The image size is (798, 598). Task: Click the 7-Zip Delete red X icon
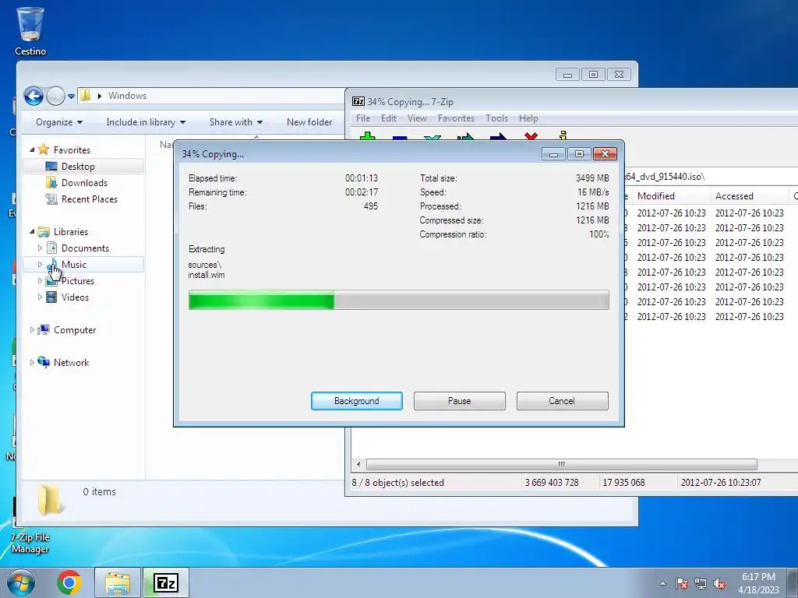pos(531,136)
